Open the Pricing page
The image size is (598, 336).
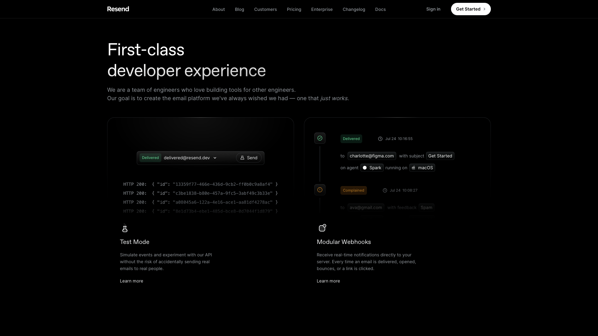(x=294, y=9)
